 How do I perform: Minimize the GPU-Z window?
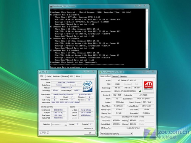point(144,72)
